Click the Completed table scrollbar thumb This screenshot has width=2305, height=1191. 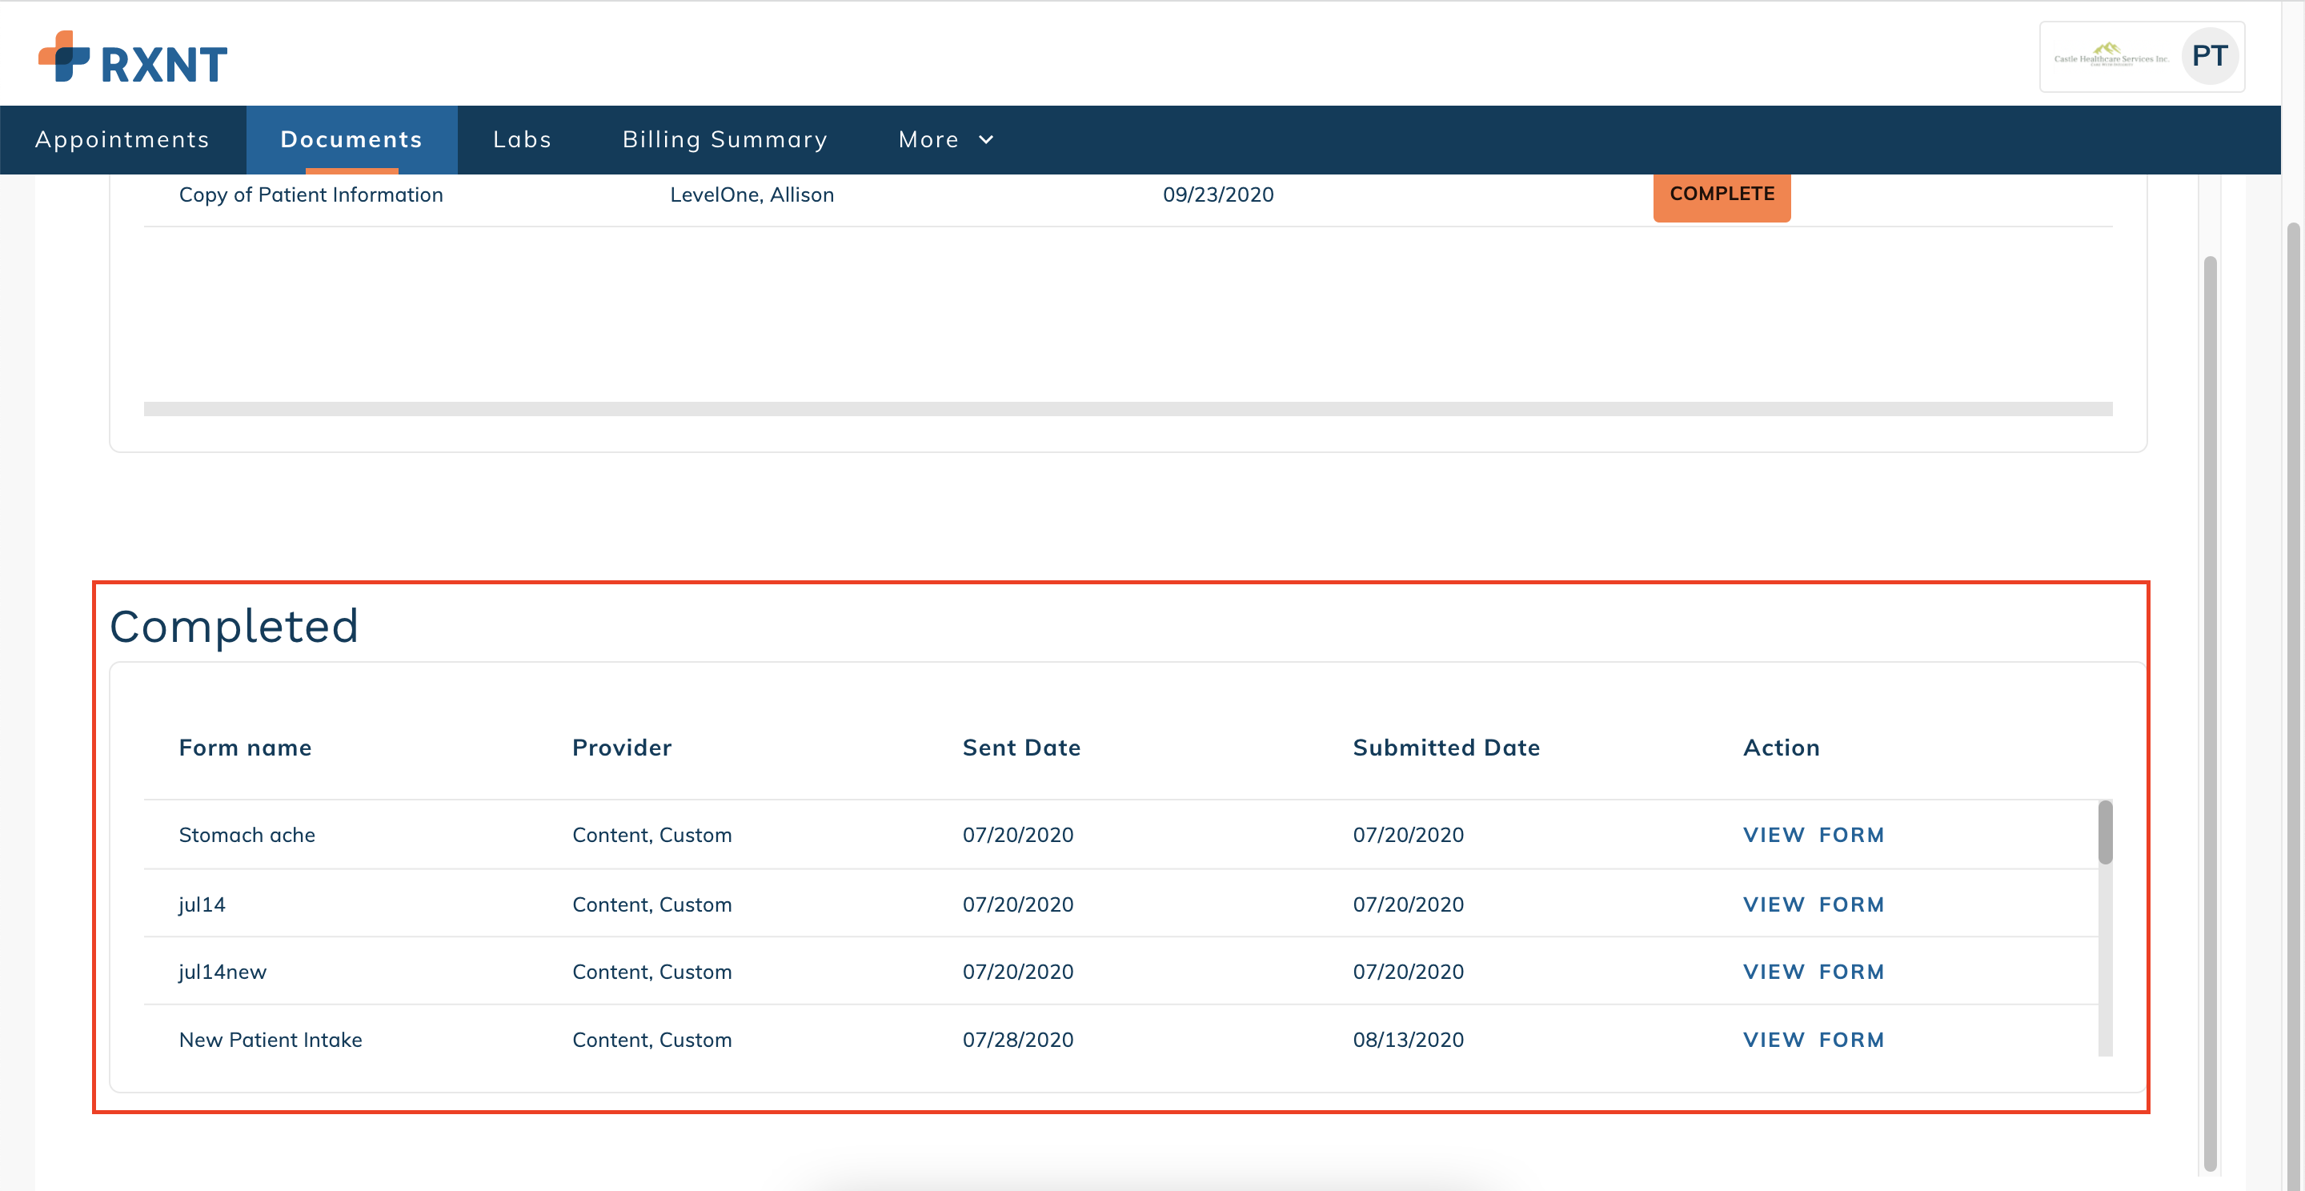[2106, 832]
